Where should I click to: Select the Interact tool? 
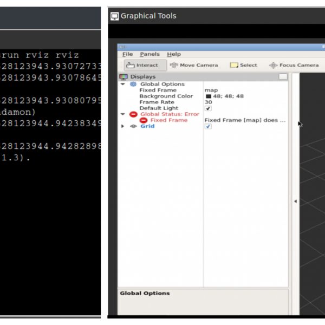145,66
